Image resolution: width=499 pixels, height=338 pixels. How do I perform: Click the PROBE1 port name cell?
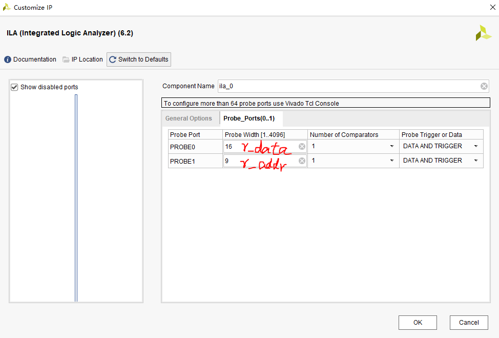click(x=195, y=161)
